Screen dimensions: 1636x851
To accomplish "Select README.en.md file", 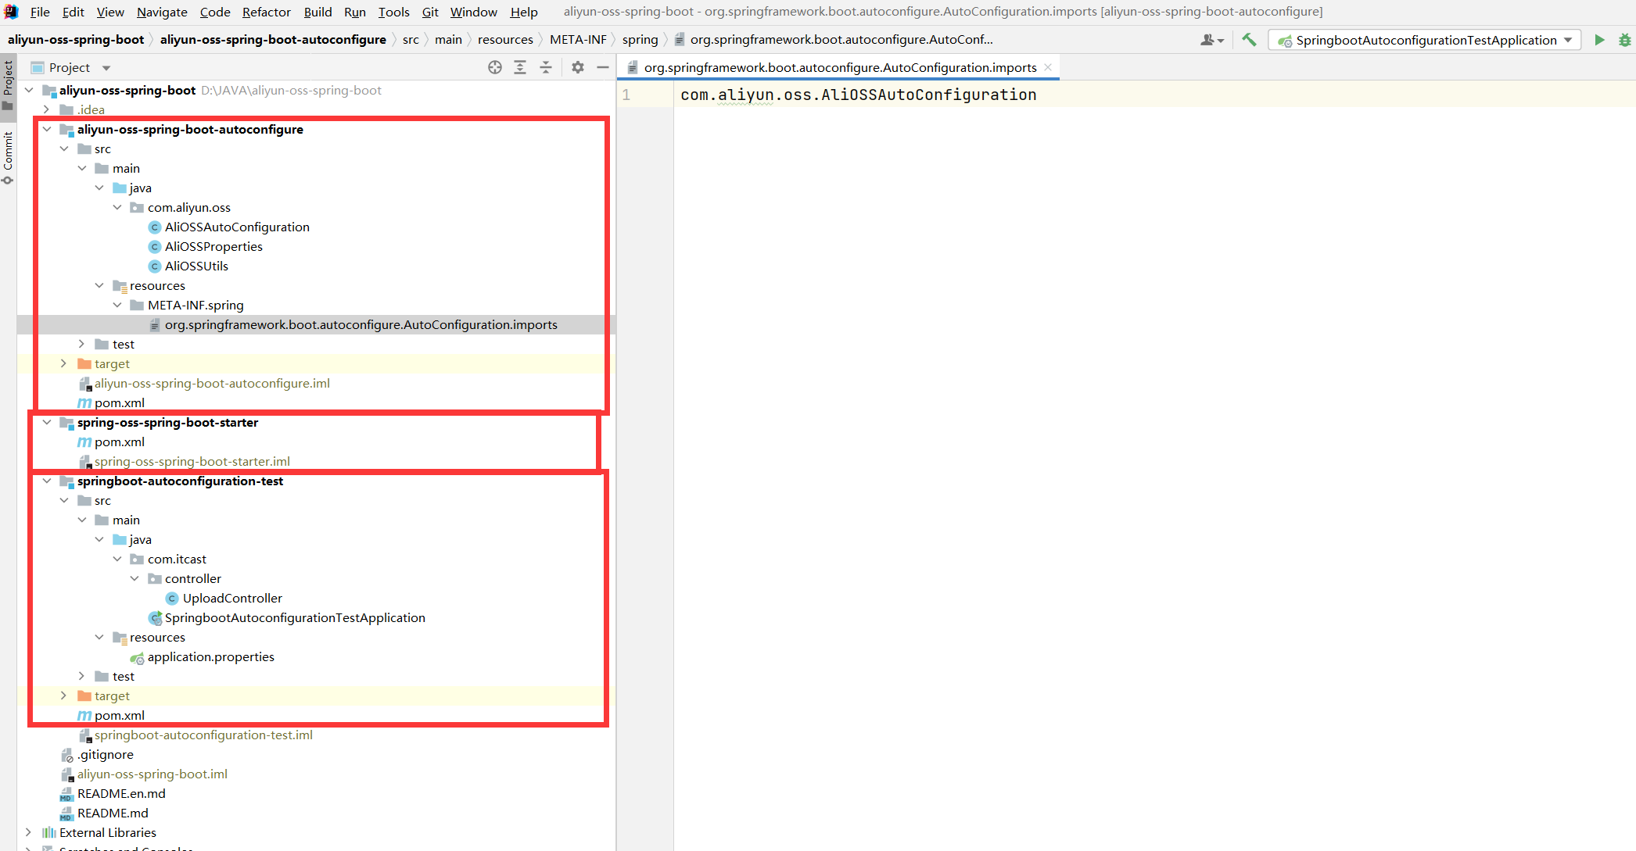I will point(121,793).
